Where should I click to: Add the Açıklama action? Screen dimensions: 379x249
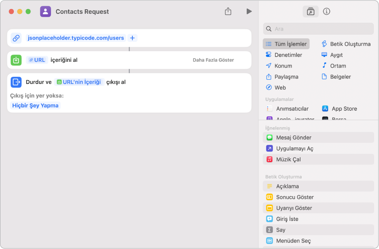point(318,186)
